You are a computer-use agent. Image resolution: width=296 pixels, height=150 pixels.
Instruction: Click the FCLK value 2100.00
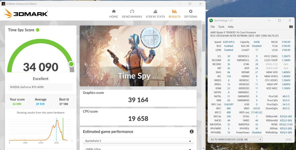tap(286, 46)
